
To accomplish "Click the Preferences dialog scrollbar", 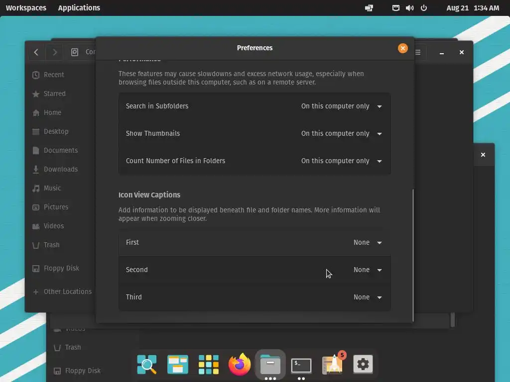I will 413,255.
